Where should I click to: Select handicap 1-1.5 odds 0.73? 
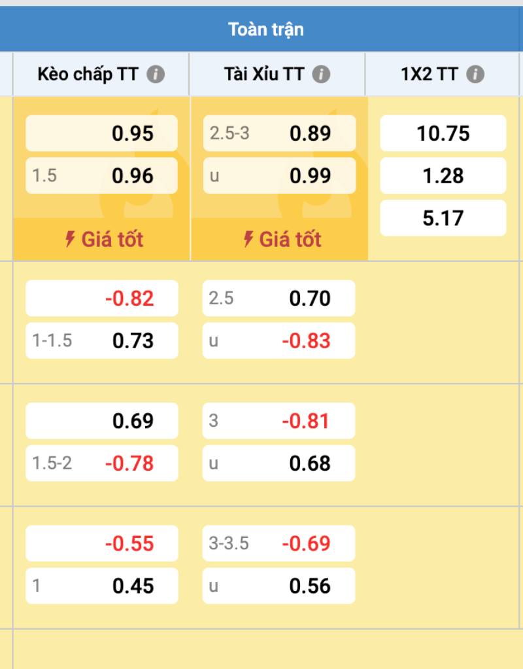(x=101, y=340)
